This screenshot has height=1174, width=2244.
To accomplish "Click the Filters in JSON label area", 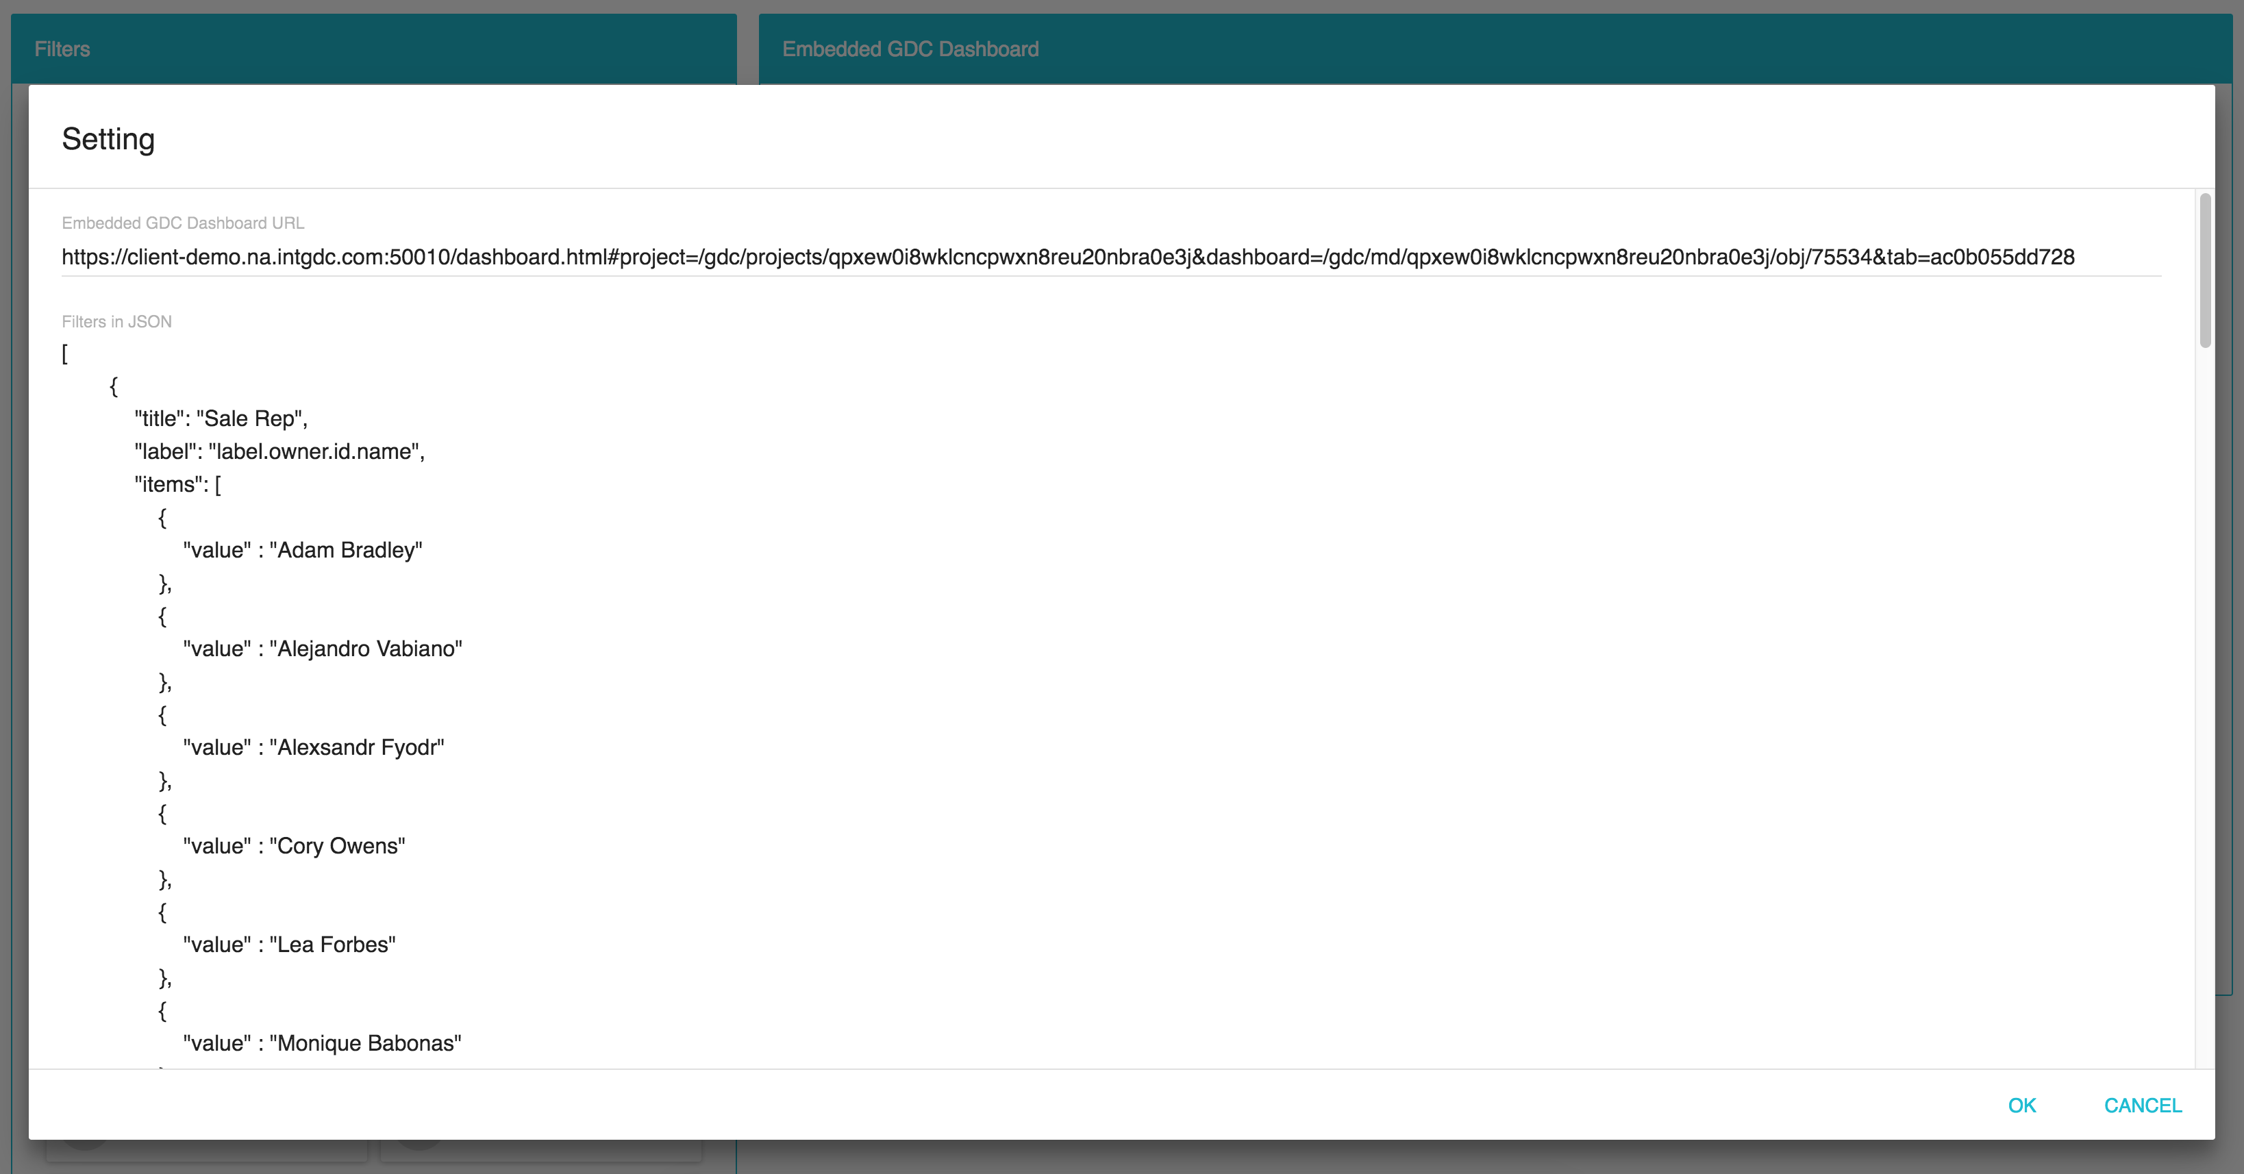I will (117, 321).
